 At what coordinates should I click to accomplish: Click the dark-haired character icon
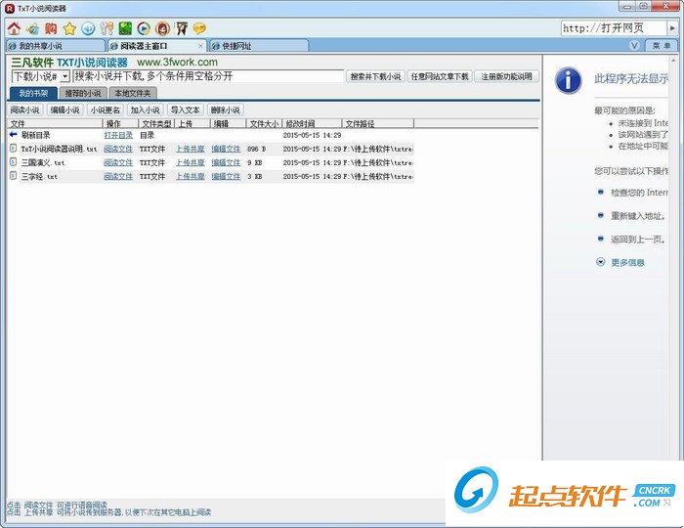click(182, 28)
